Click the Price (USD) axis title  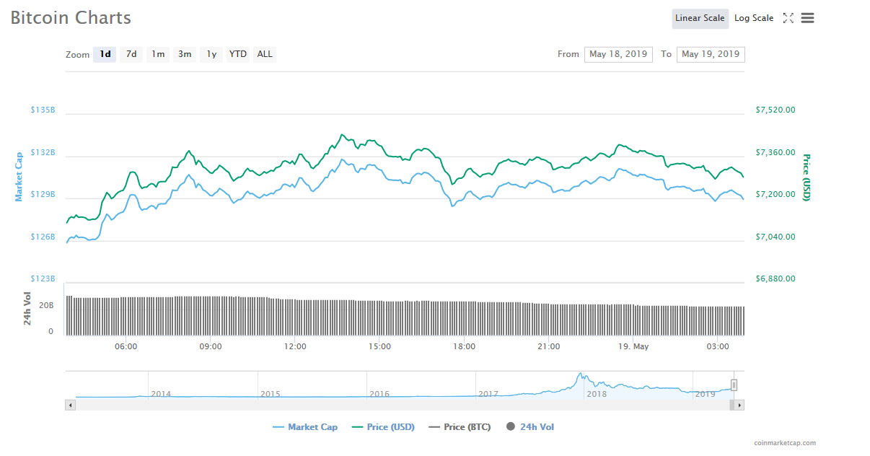point(807,178)
